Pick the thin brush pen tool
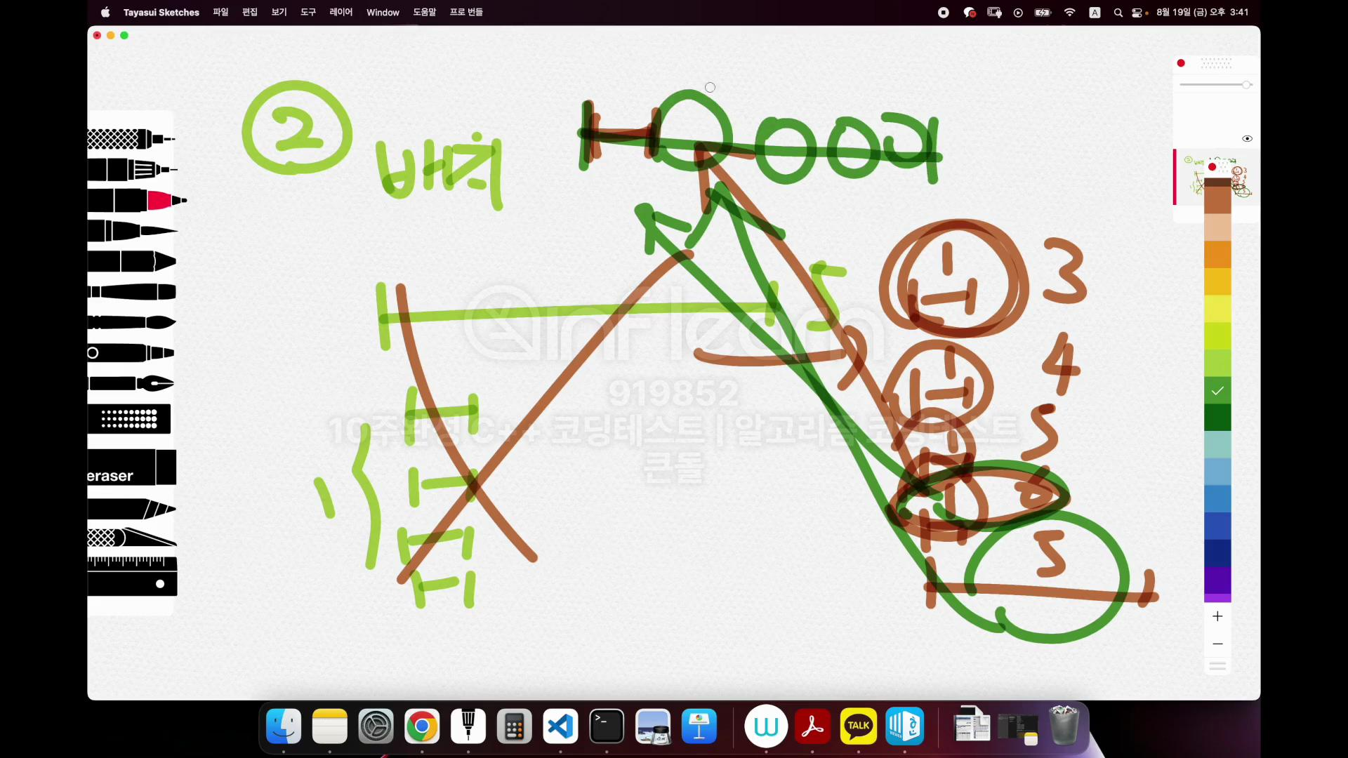Viewport: 1348px width, 758px height. point(131,230)
